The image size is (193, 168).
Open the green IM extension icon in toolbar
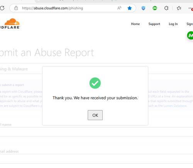pyautogui.click(x=155, y=8)
